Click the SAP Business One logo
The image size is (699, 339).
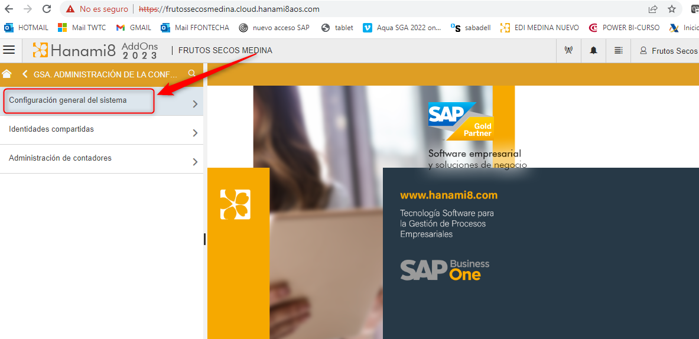pyautogui.click(x=444, y=269)
